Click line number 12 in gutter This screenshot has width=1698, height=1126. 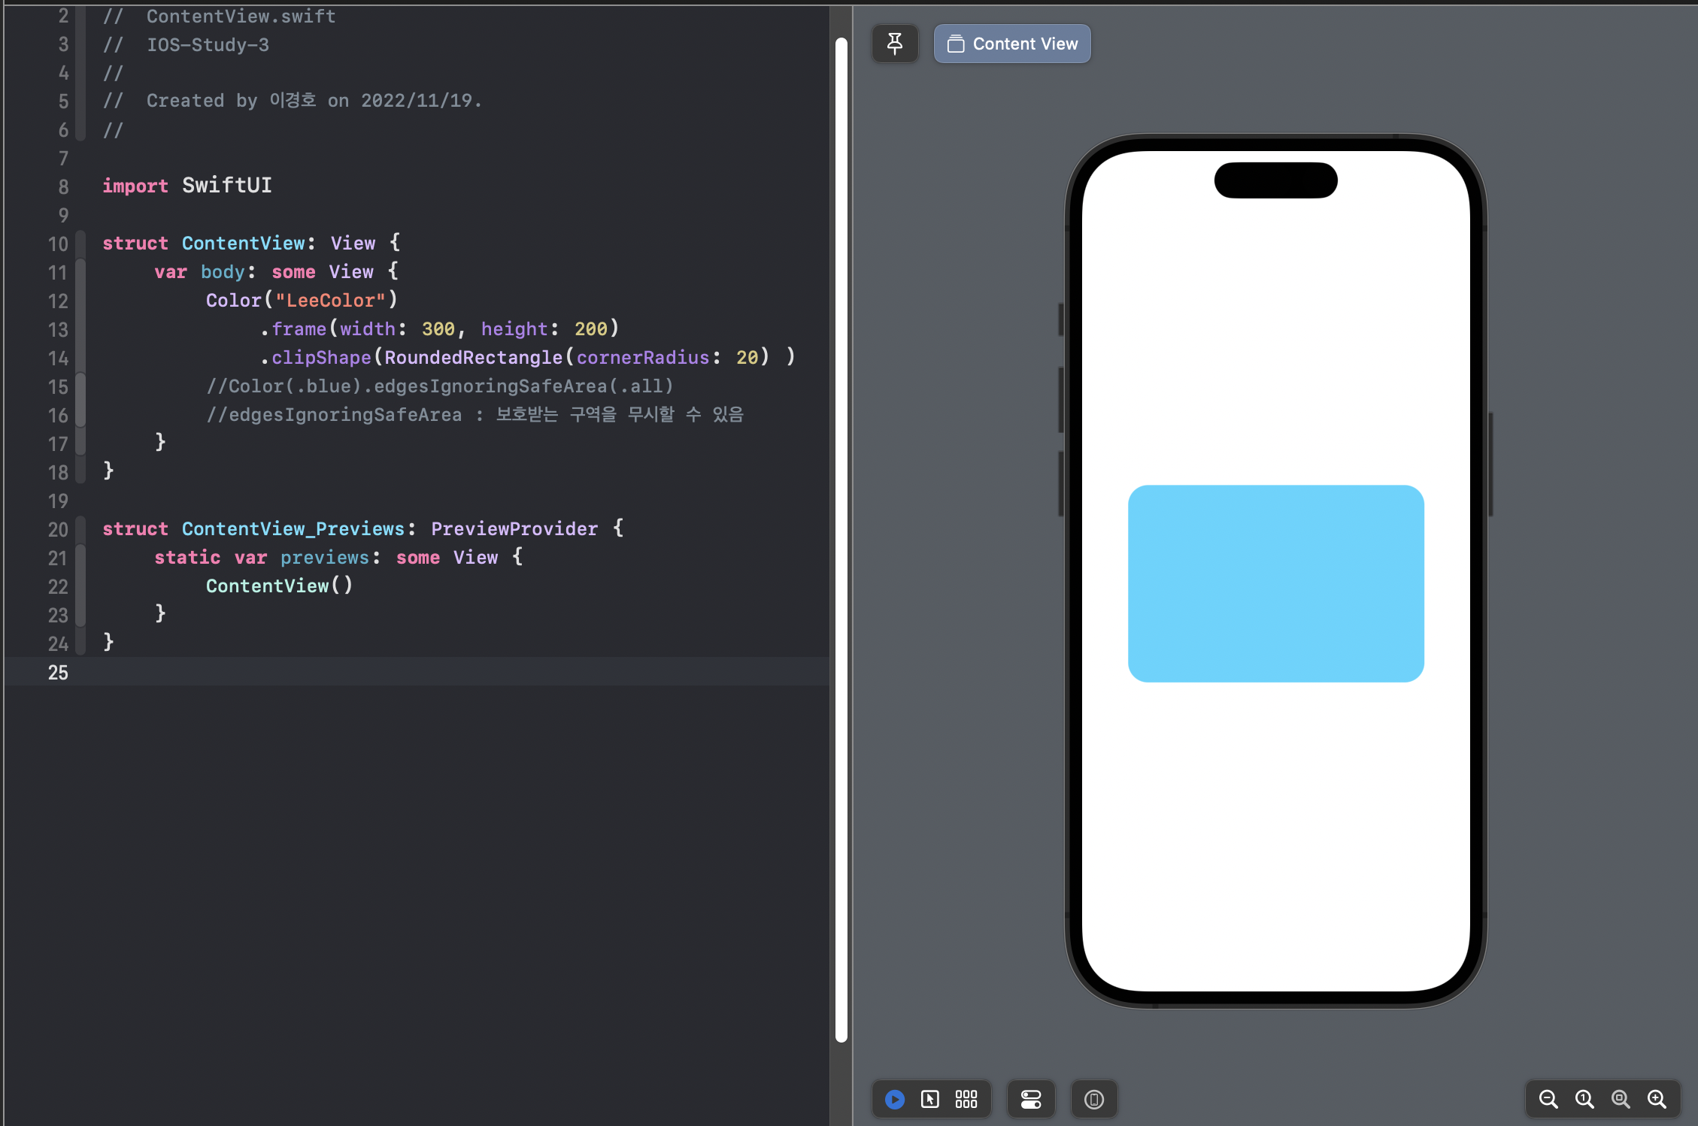click(x=58, y=301)
